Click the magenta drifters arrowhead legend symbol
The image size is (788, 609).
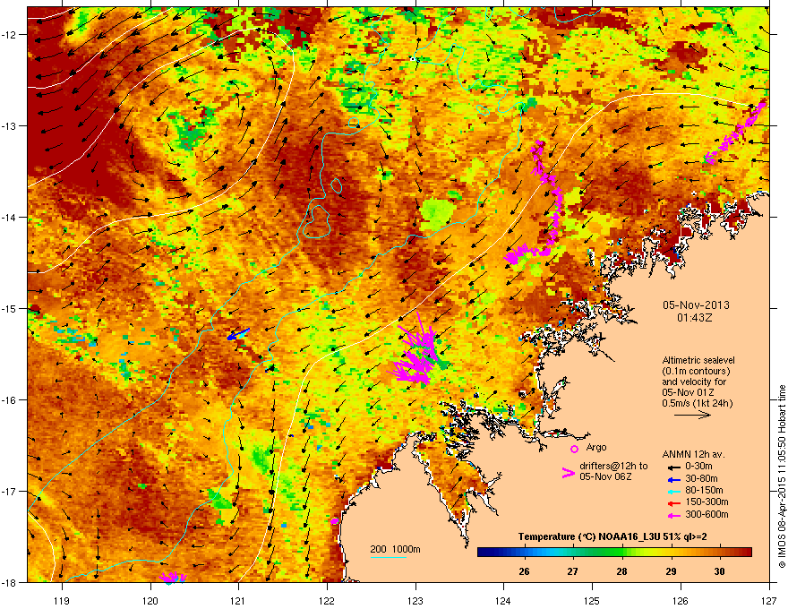click(568, 473)
